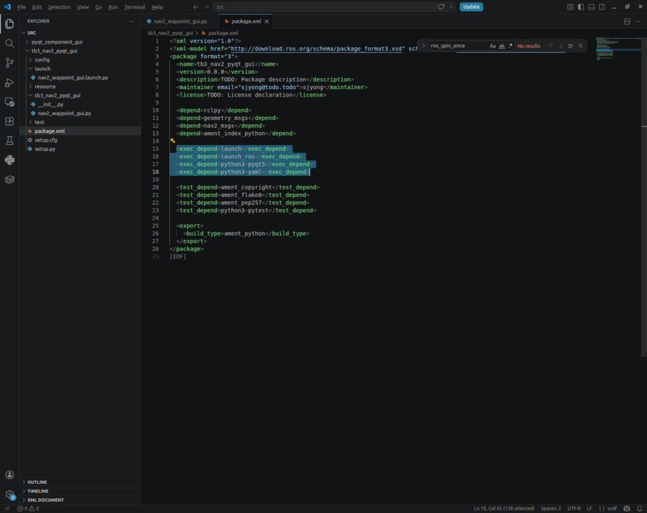Open the Python view in activity bar
This screenshot has height=513, width=647.
point(9,160)
